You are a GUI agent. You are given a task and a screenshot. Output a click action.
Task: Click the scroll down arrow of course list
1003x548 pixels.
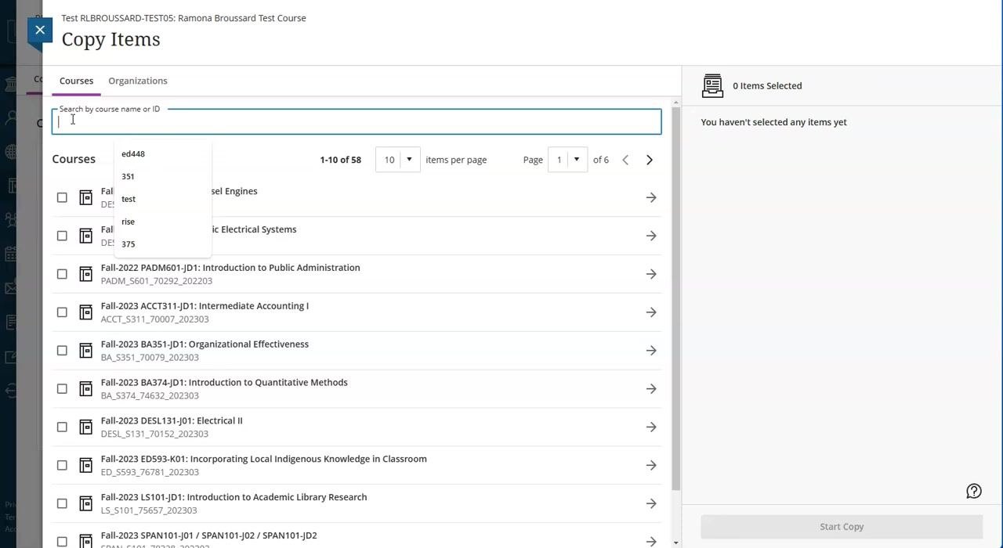click(x=675, y=543)
